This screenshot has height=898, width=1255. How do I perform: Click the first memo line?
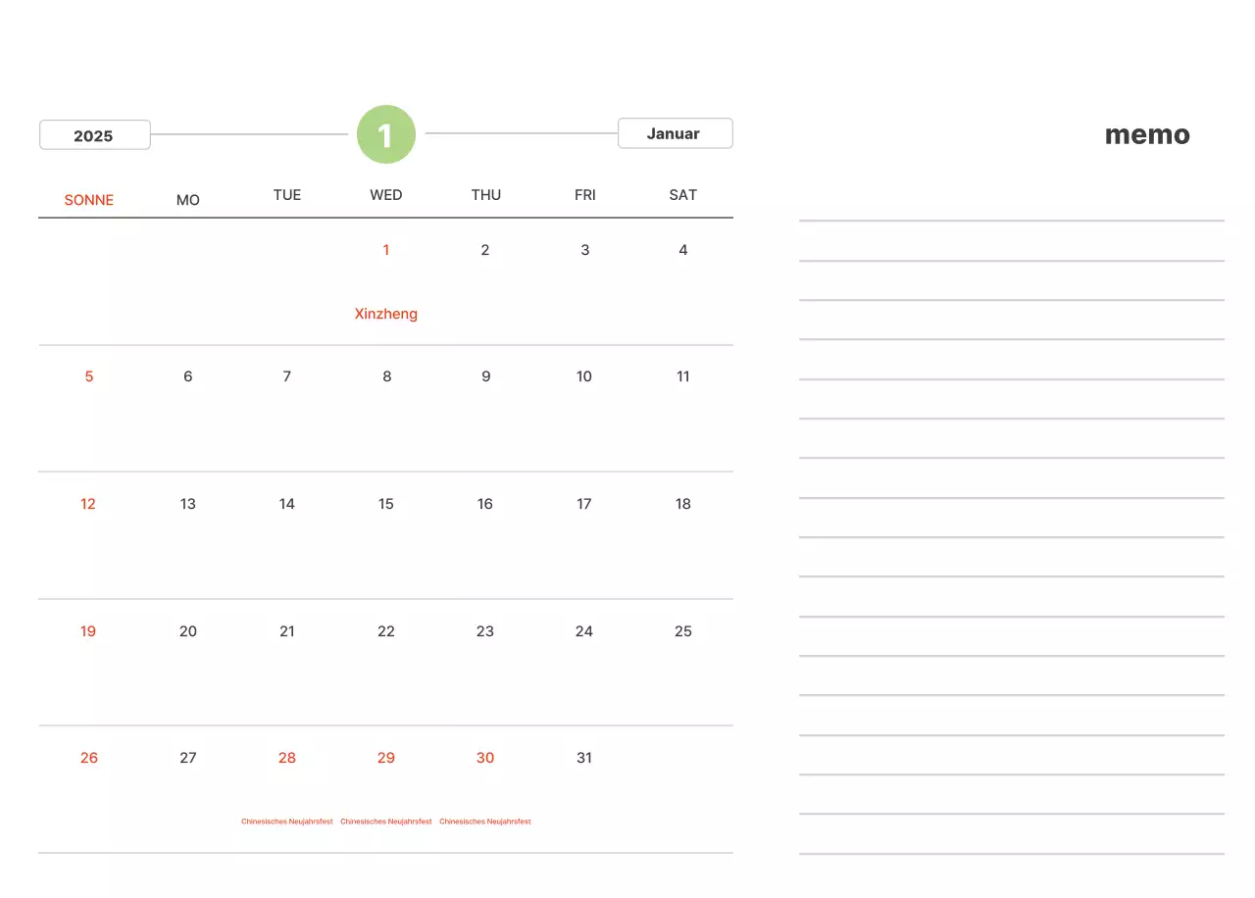point(1011,221)
